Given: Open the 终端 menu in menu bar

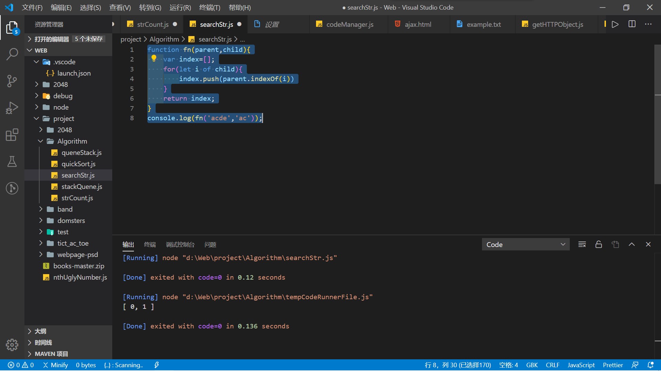Looking at the screenshot, I should 209,8.
